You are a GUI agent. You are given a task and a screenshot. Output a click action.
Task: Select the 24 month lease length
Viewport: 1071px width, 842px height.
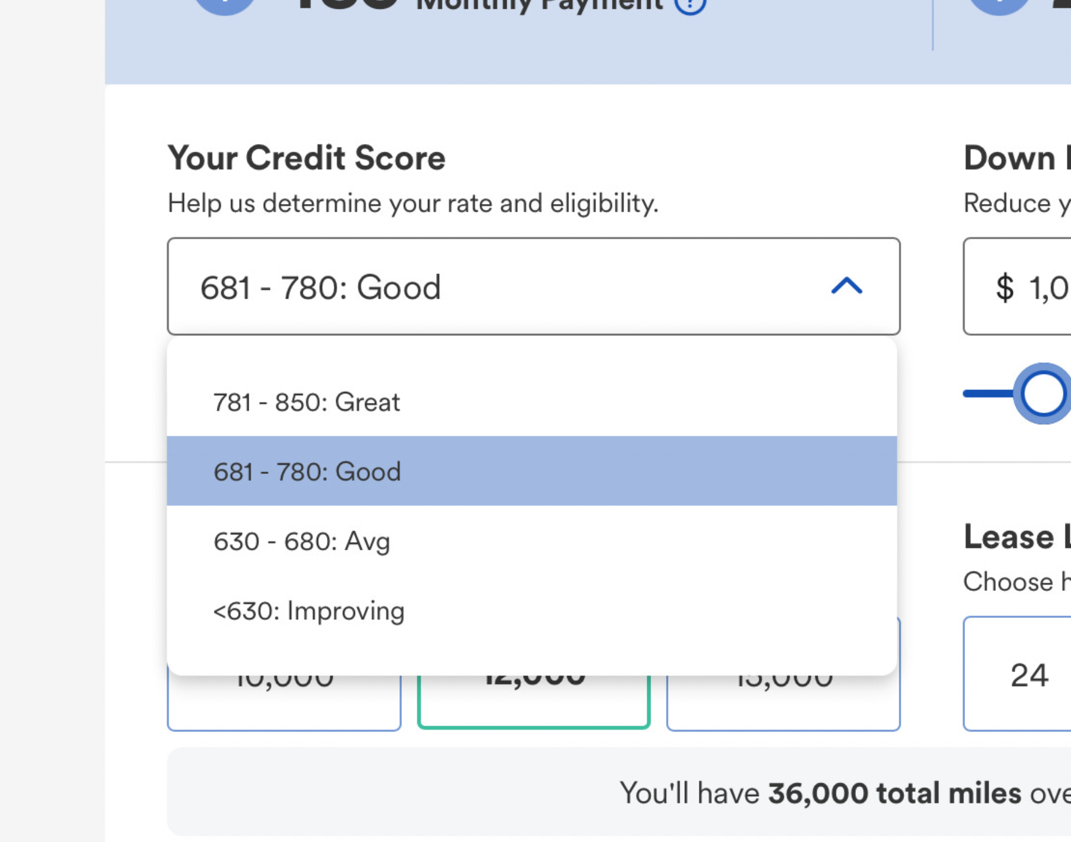tap(1029, 675)
